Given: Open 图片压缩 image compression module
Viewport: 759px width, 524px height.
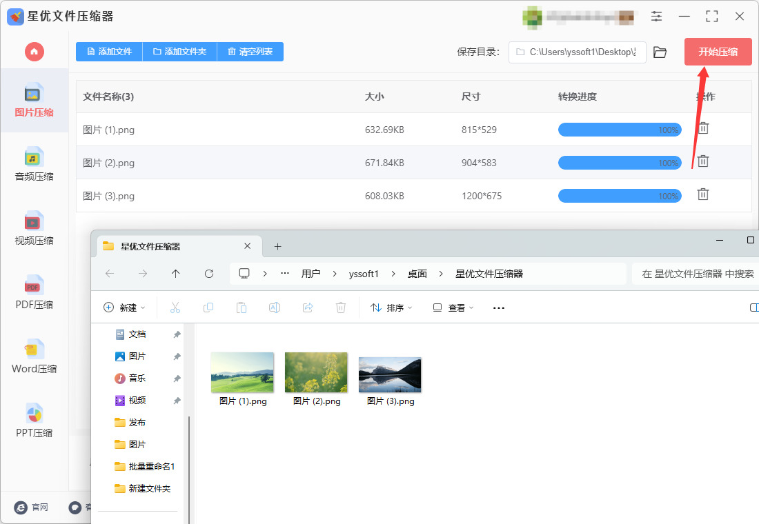Looking at the screenshot, I should [34, 101].
